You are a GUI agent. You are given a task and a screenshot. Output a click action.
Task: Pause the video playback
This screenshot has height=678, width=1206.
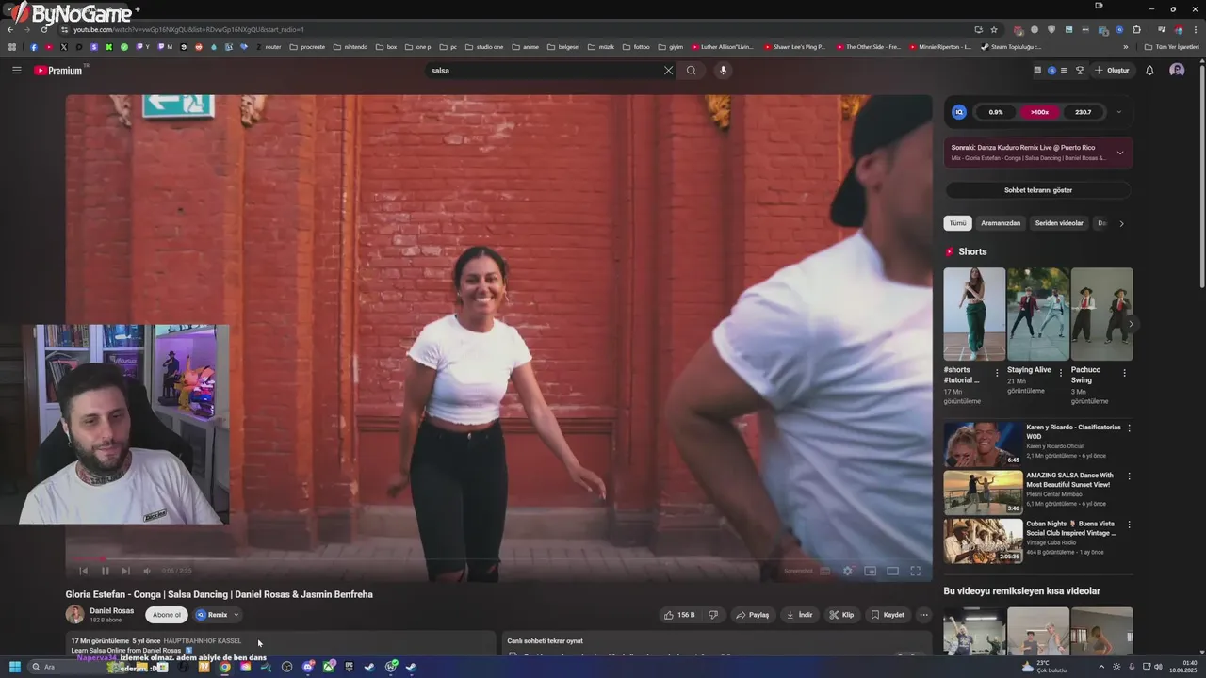point(105,571)
